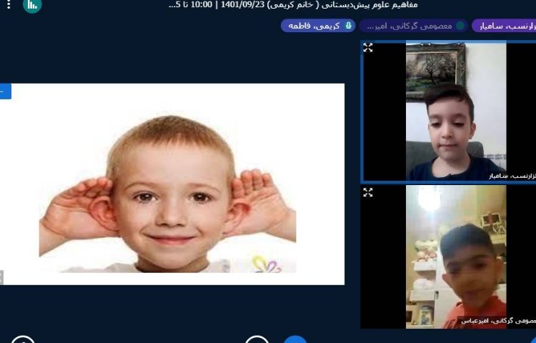Click the teal bar-chart status icon

(32, 5)
